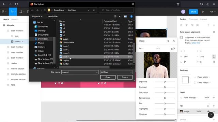Reload the browser page
The image size is (218, 122).
pos(16,4)
